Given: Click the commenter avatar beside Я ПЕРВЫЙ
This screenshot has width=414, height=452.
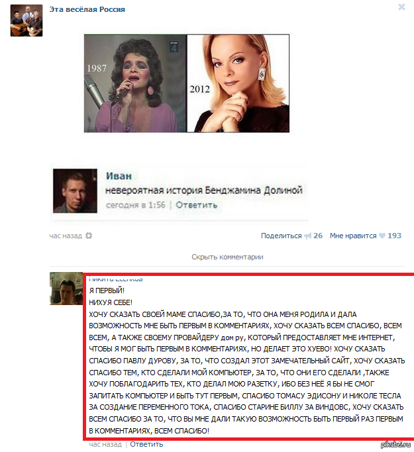Looking at the screenshot, I should point(66,289).
